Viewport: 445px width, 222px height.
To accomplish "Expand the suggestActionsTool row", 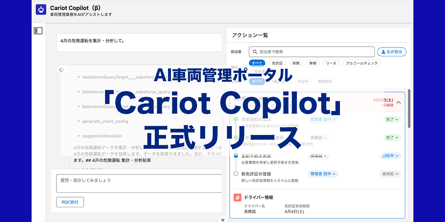I will coord(148,136).
